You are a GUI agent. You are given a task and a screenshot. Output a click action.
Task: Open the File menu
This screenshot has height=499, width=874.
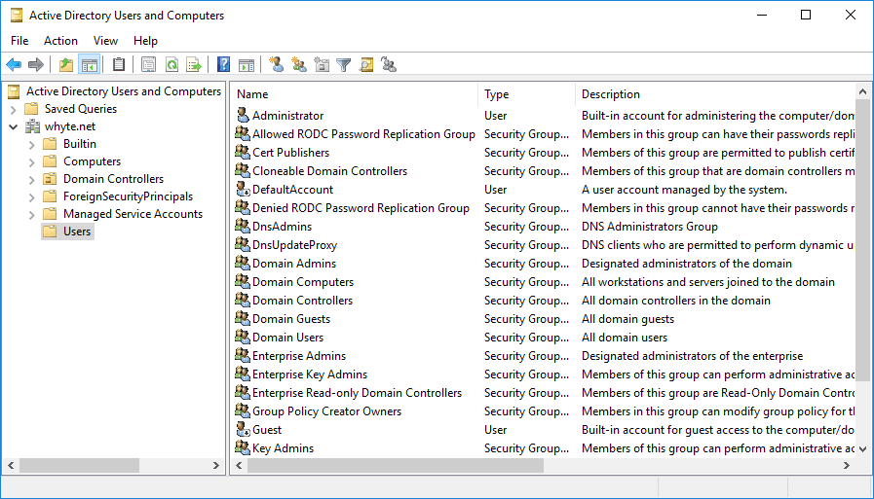19,41
